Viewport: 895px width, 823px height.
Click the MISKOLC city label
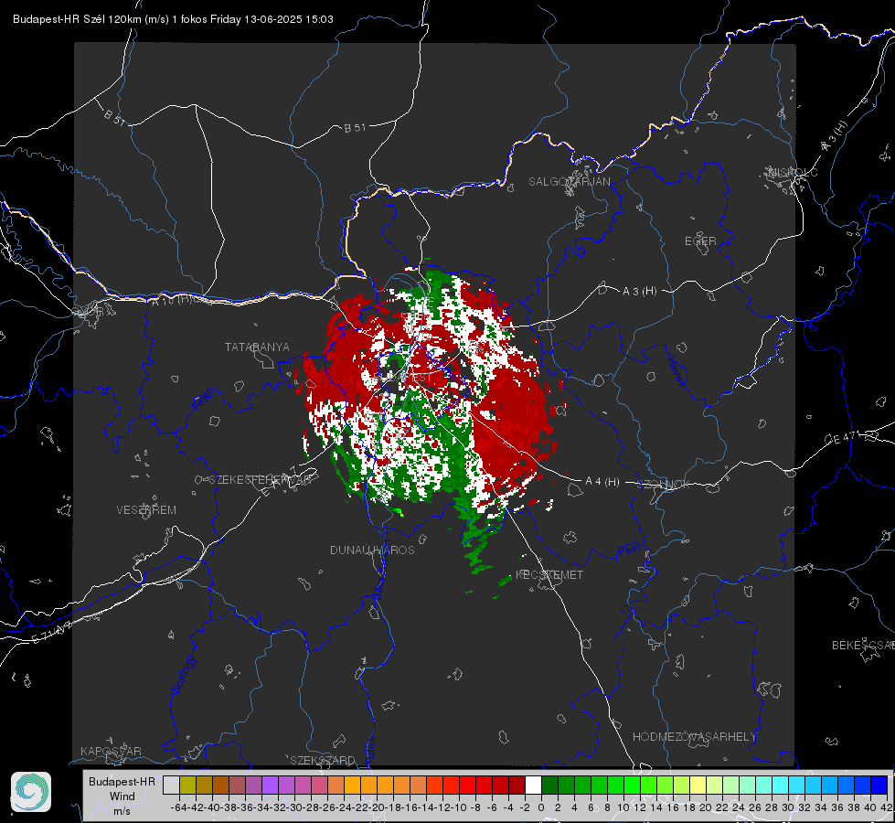tap(793, 172)
